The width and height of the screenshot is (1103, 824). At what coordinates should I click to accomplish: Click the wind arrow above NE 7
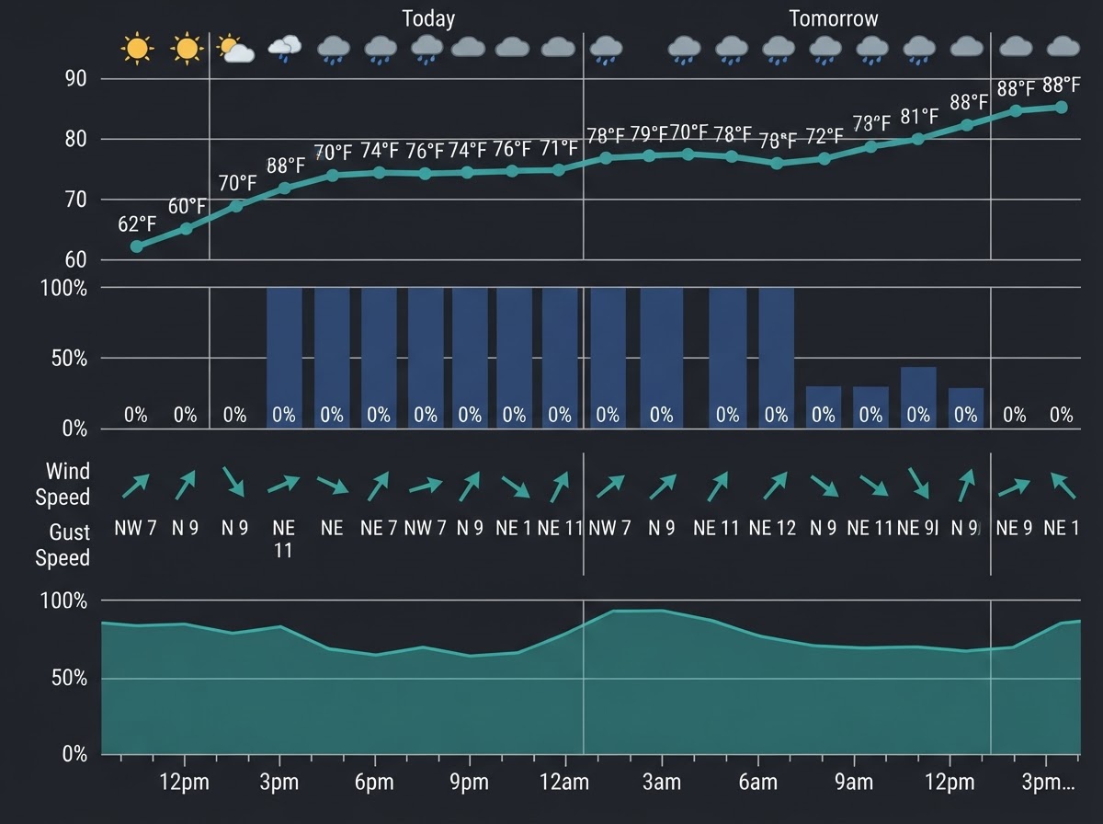pos(378,486)
